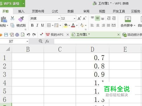The height and width of the screenshot is (106, 142).
Task: Close the 我的WPS tab
Action: tap(68, 35)
